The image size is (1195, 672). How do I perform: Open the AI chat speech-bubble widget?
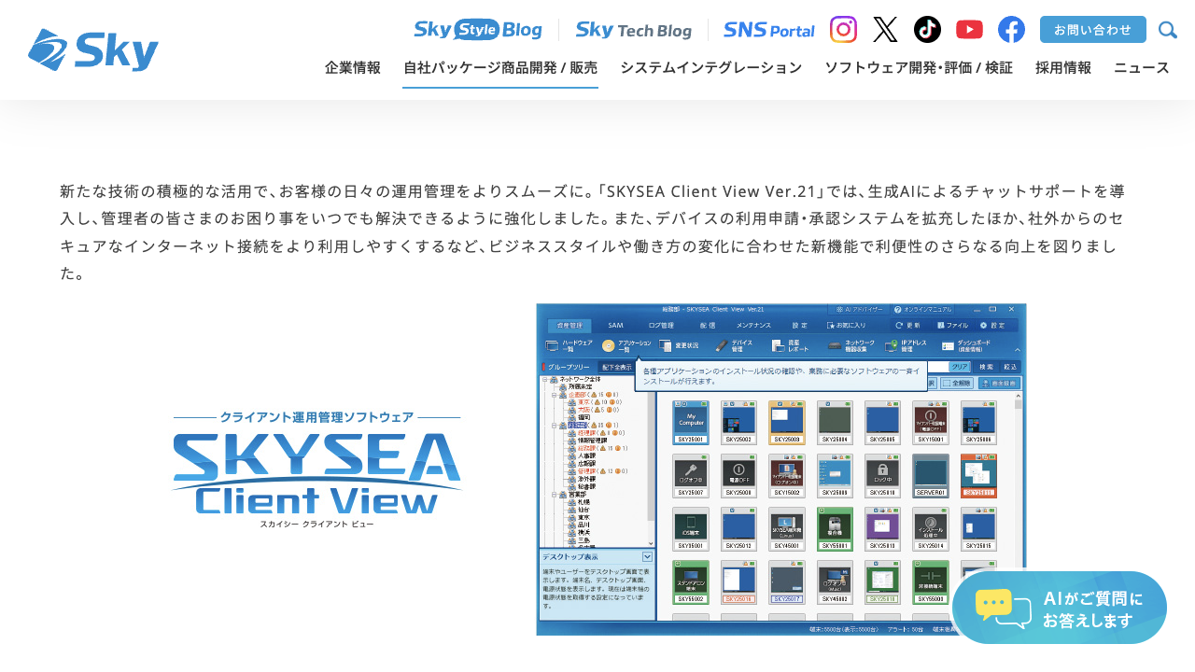coord(1060,608)
